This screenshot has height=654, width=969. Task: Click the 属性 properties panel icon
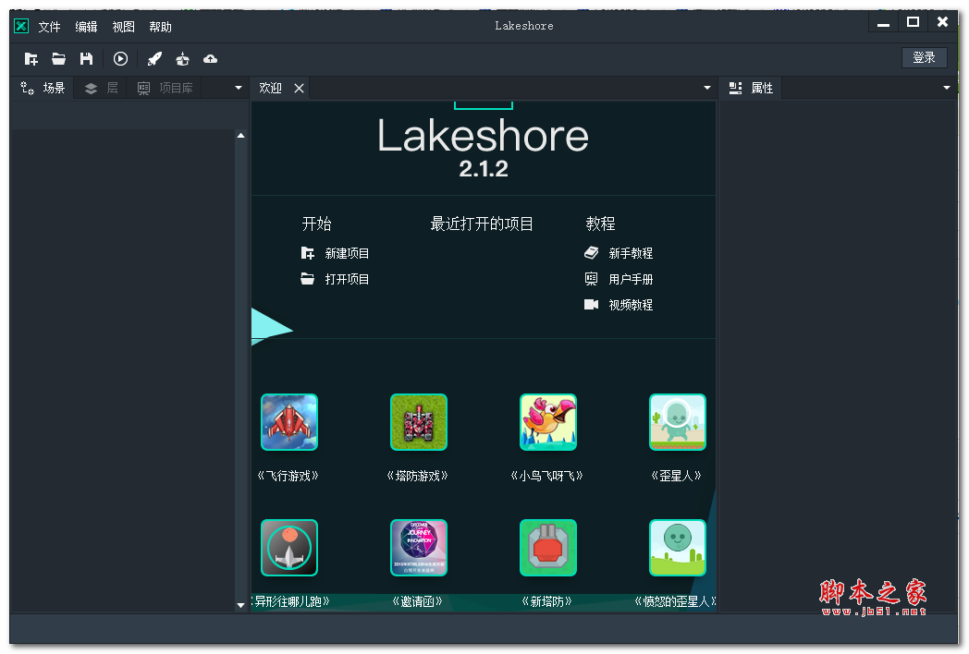(735, 89)
